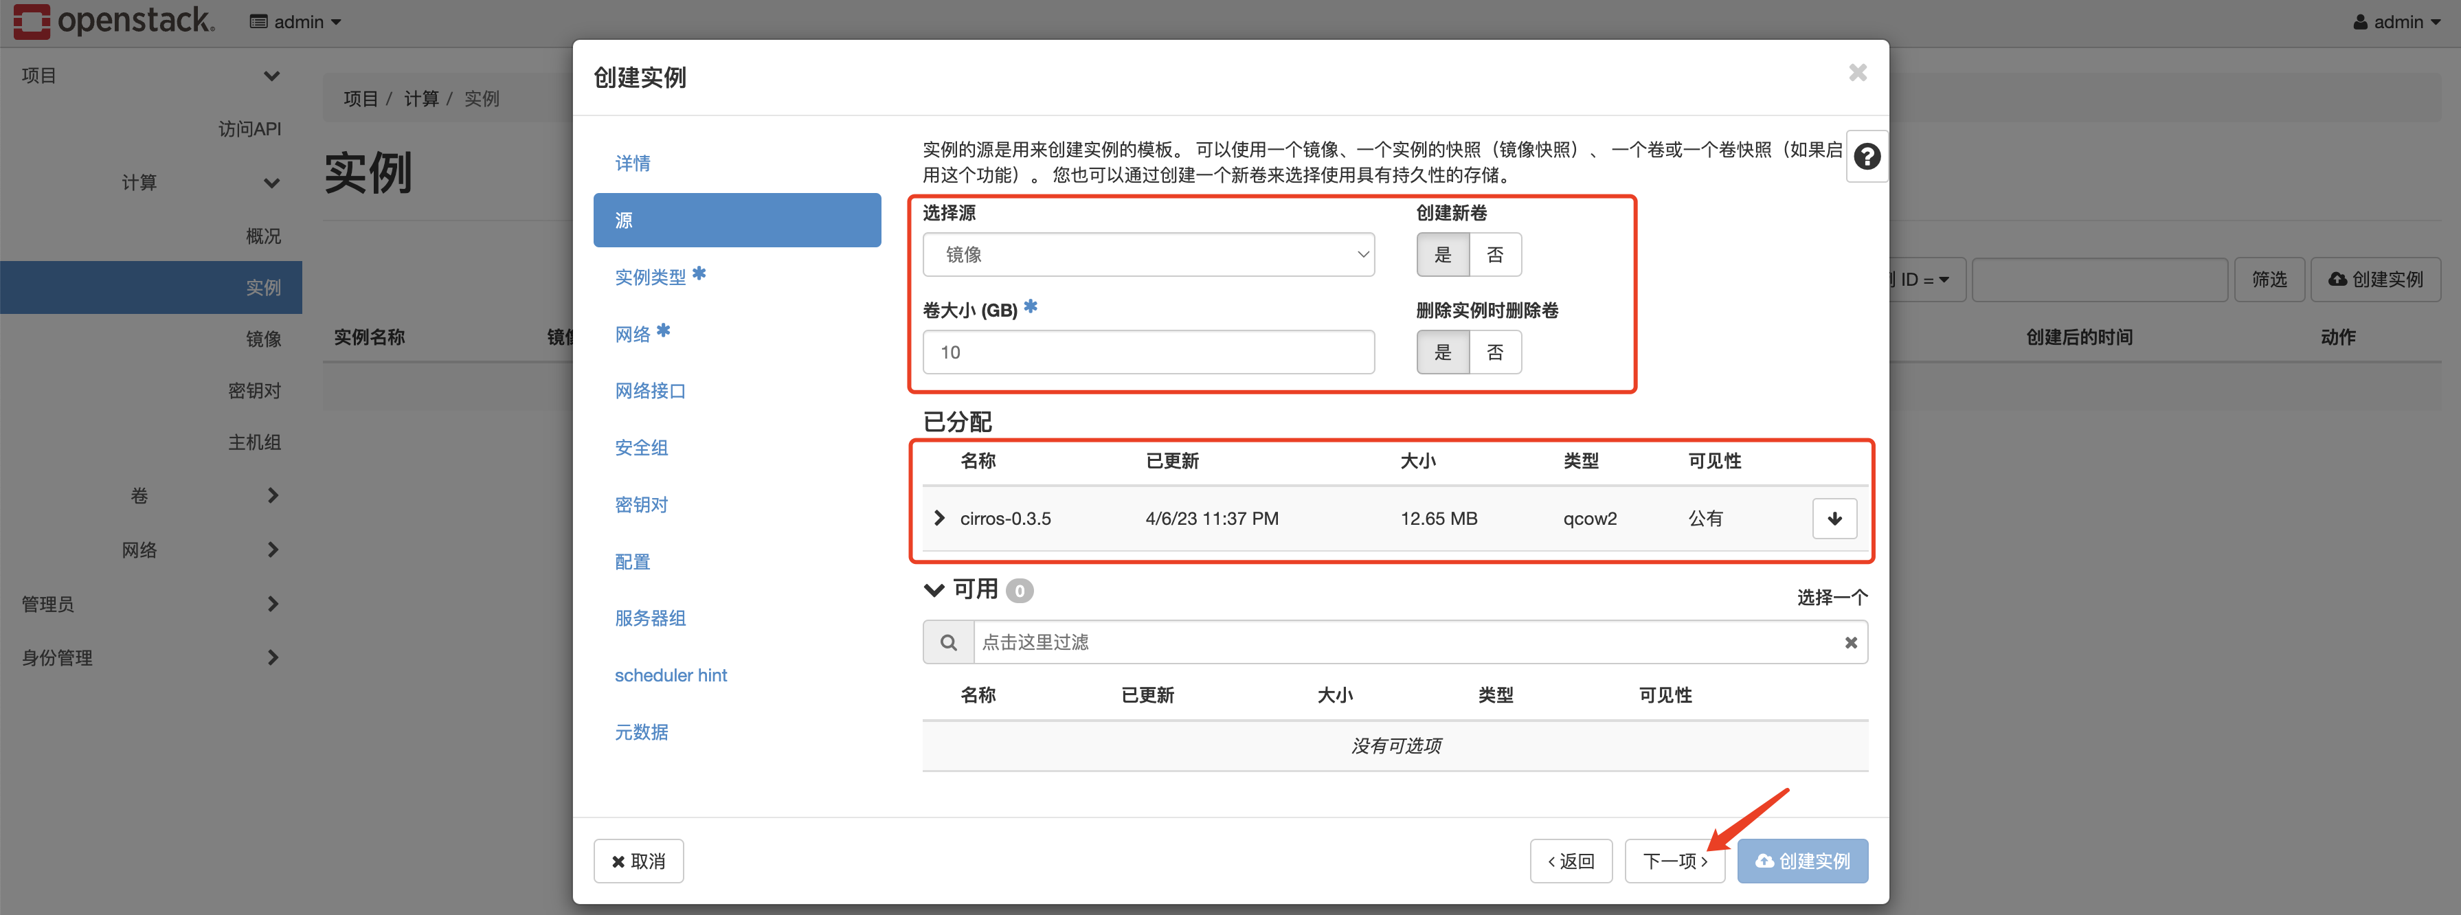Clear the filter with the x icon
Image resolution: width=2461 pixels, height=915 pixels.
pos(1850,642)
